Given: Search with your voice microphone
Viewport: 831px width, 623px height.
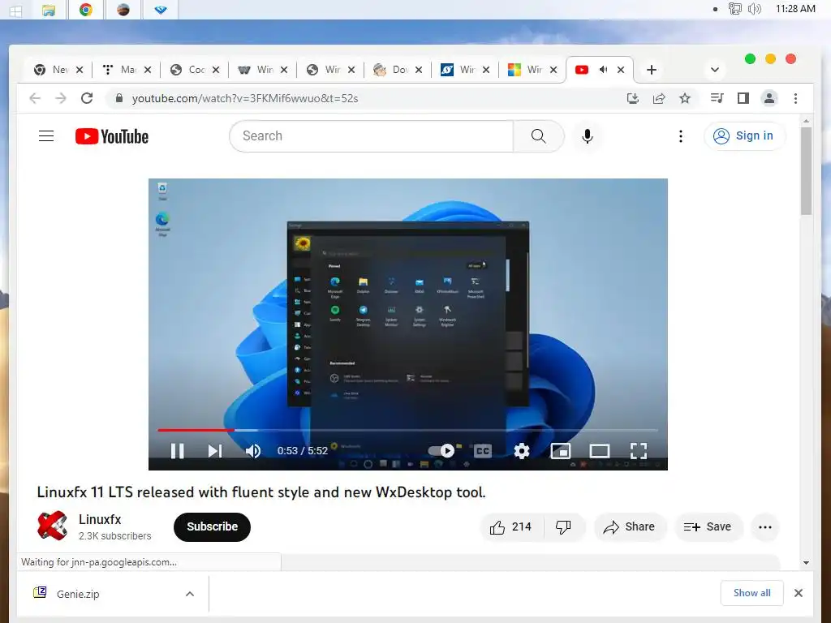Looking at the screenshot, I should (588, 136).
